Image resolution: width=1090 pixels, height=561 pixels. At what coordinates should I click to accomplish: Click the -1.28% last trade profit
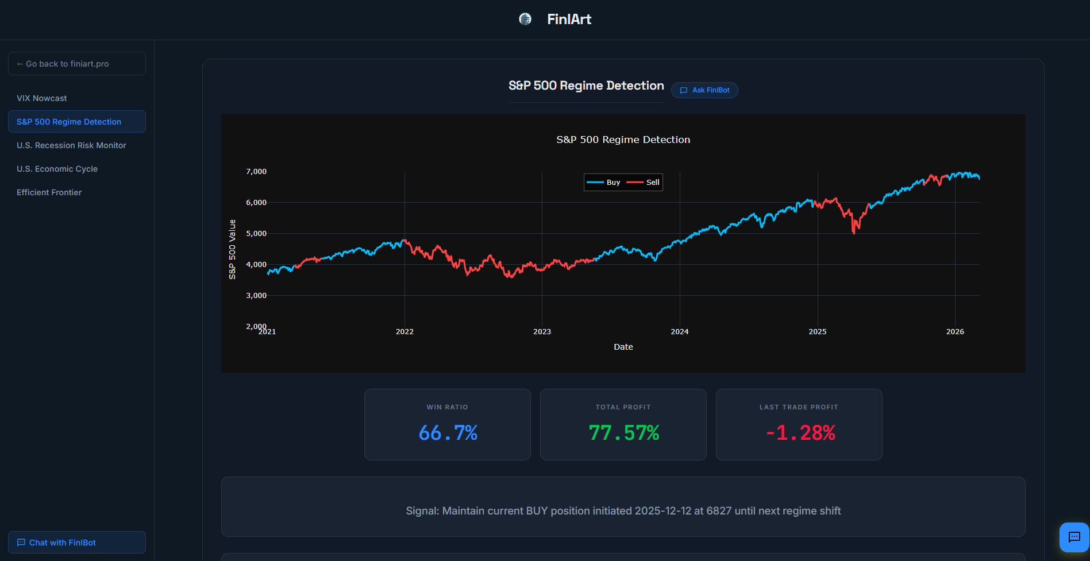coord(799,432)
